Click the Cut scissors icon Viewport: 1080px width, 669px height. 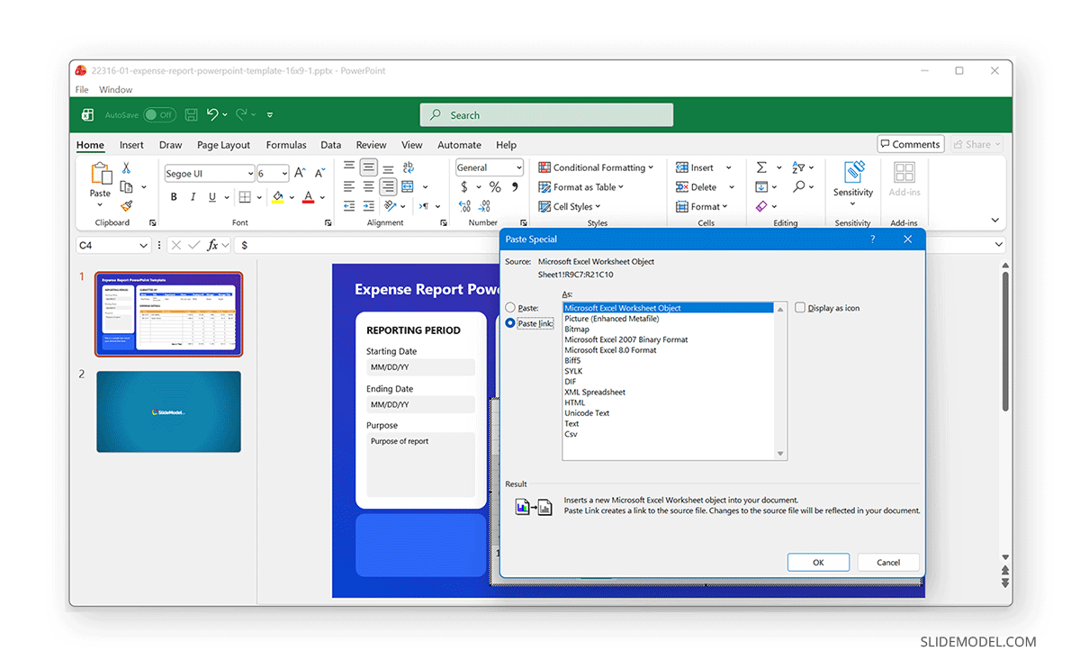126,167
